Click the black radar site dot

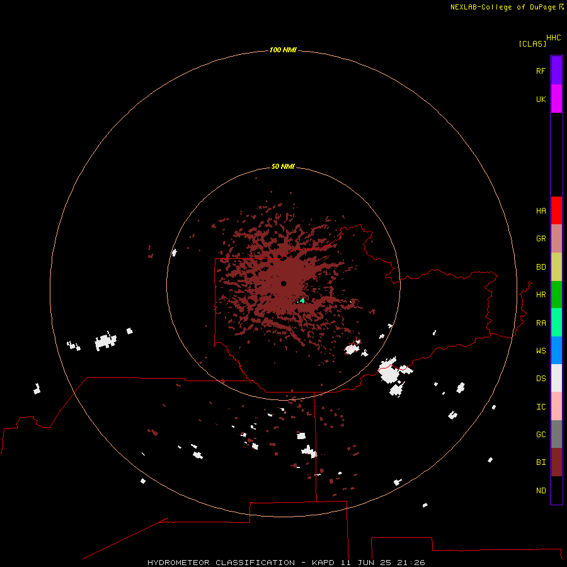coord(283,283)
